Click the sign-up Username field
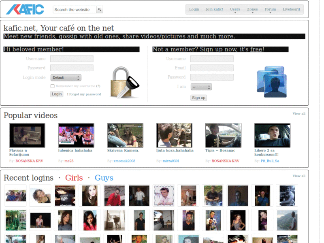 coord(212,59)
